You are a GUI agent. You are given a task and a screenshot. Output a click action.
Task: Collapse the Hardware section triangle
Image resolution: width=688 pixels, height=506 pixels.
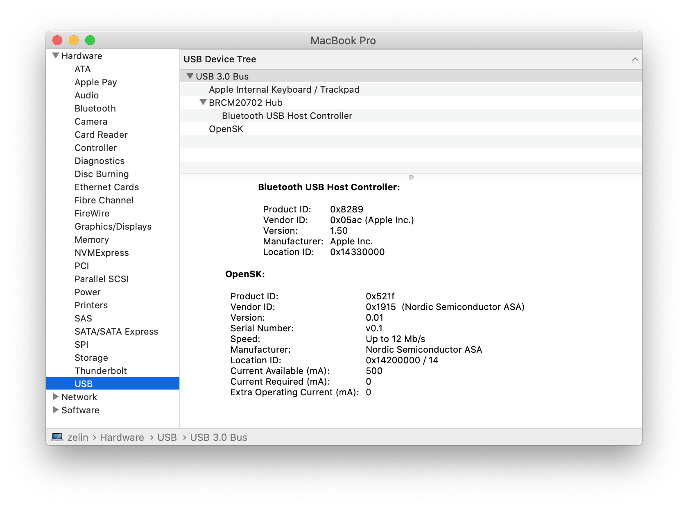pyautogui.click(x=56, y=56)
